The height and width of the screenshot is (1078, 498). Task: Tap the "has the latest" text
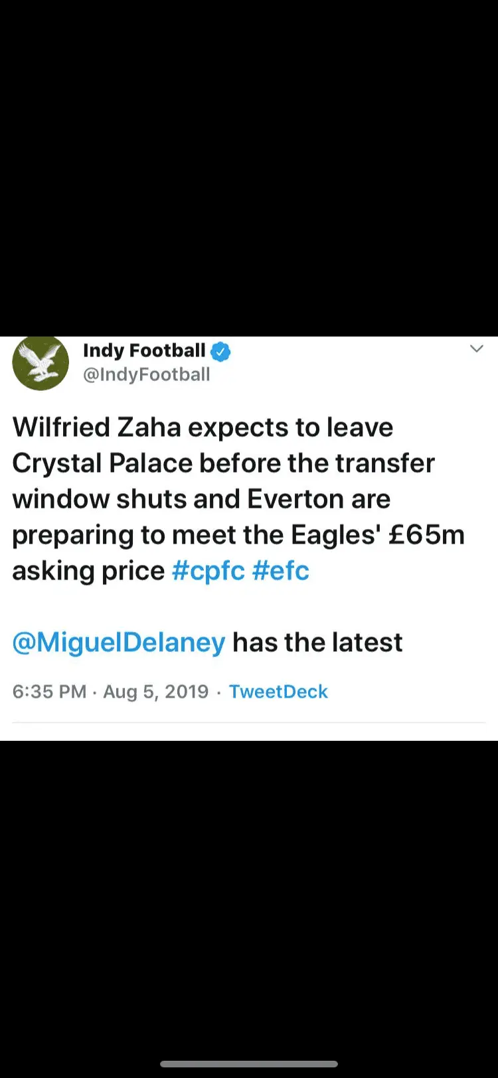point(317,643)
